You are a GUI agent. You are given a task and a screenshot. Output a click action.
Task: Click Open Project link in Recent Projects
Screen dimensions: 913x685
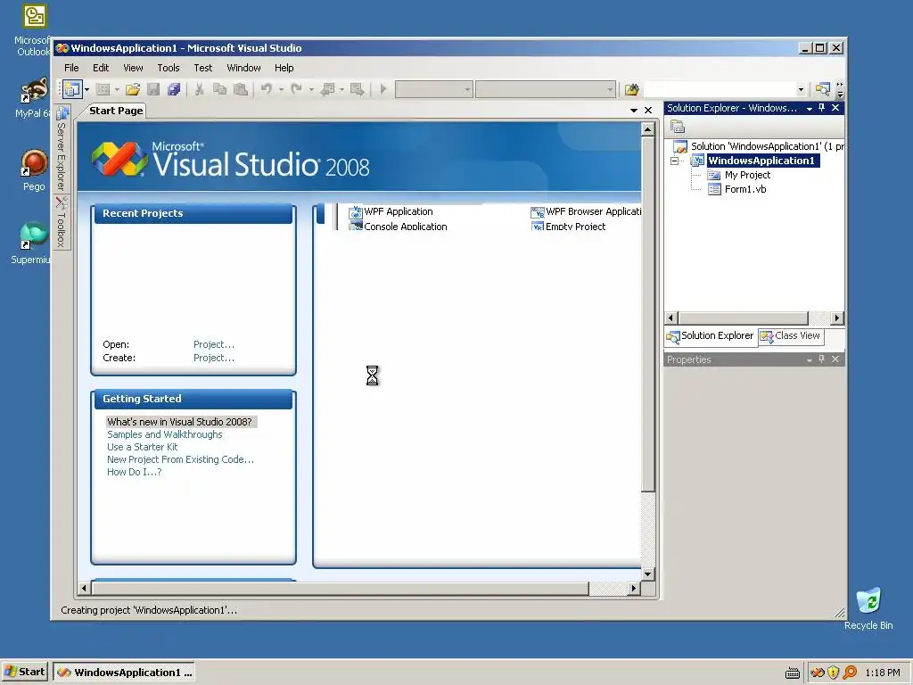(214, 344)
